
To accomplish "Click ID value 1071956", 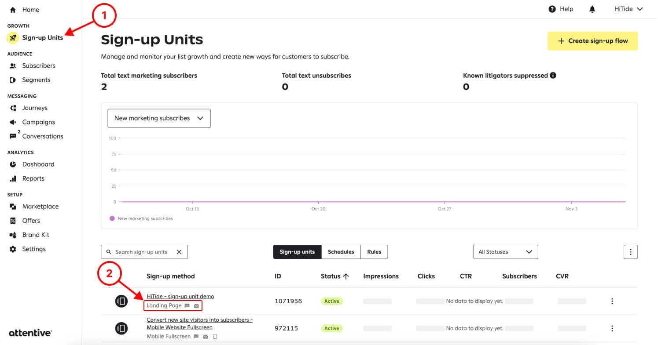I will 288,301.
